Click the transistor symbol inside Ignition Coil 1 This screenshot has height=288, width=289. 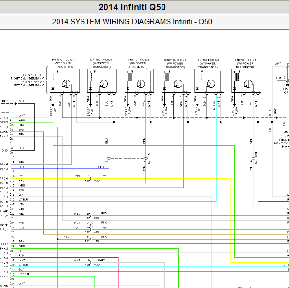click(248, 84)
